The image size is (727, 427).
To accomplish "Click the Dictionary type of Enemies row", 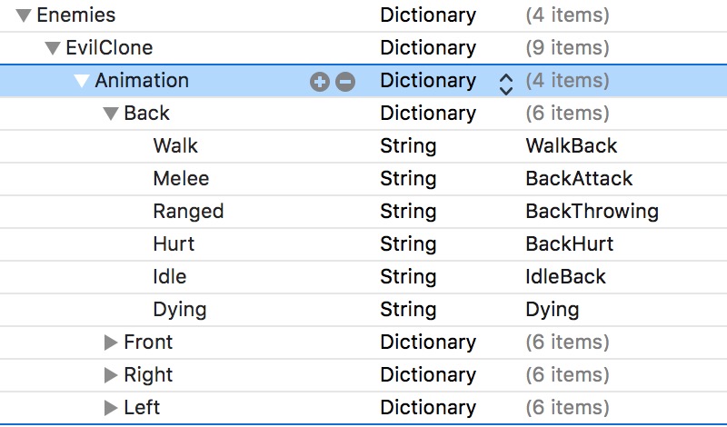I will click(x=427, y=15).
